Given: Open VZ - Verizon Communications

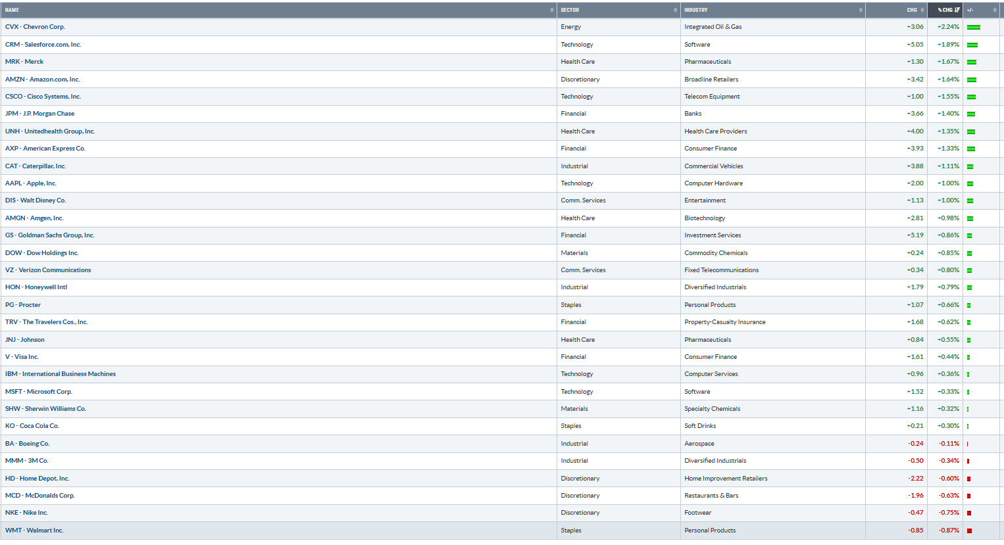Looking at the screenshot, I should click(48, 270).
